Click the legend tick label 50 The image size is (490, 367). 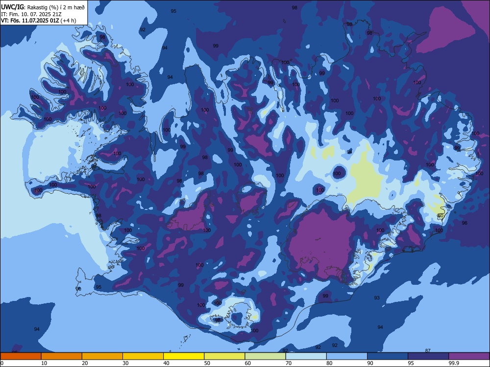[x=207, y=363]
